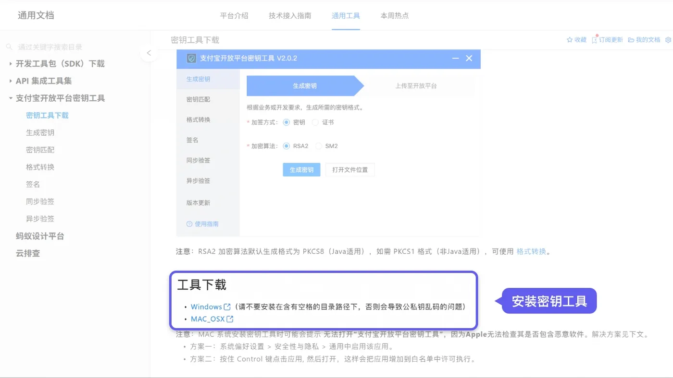Image resolution: width=673 pixels, height=378 pixels.
Task: Select 密钥 signing method radio button
Action: coord(287,122)
